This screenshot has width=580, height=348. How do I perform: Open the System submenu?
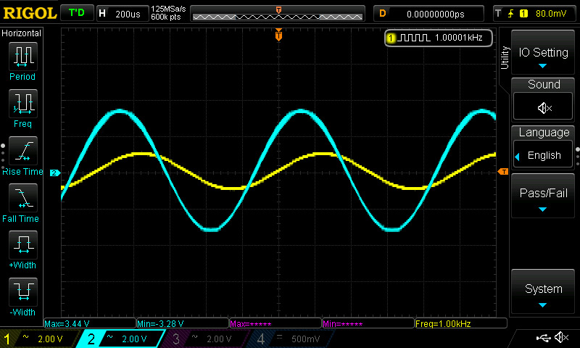coord(542,291)
